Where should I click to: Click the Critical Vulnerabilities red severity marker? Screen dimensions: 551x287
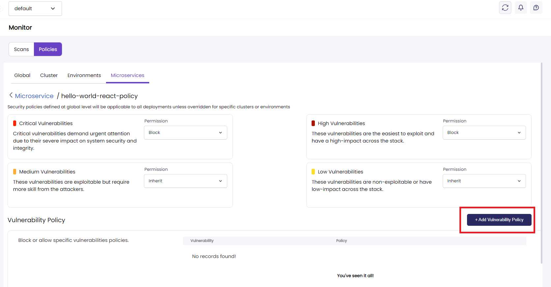tap(14, 123)
